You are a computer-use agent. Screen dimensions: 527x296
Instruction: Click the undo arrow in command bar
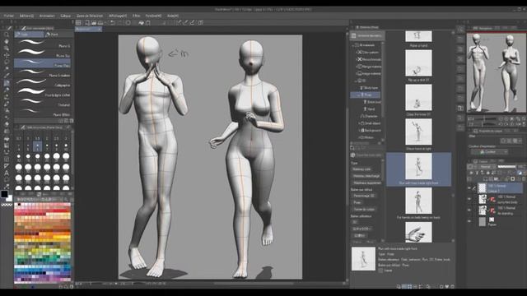[113, 23]
